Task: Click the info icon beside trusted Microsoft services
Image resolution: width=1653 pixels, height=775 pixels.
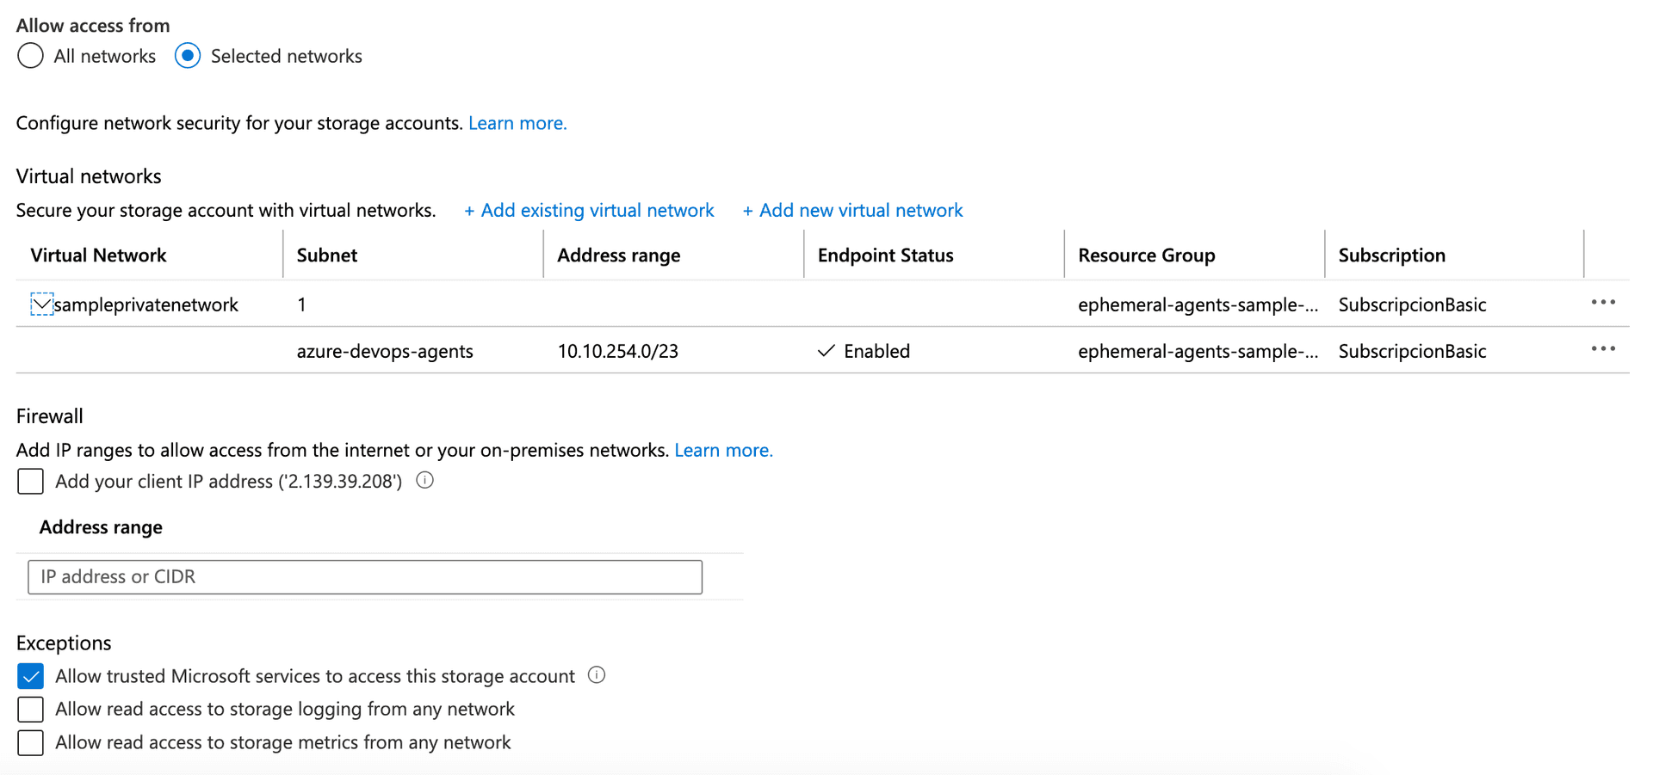Action: pos(596,675)
